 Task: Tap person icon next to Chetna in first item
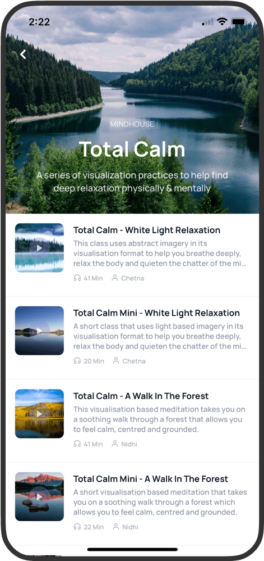coord(115,278)
